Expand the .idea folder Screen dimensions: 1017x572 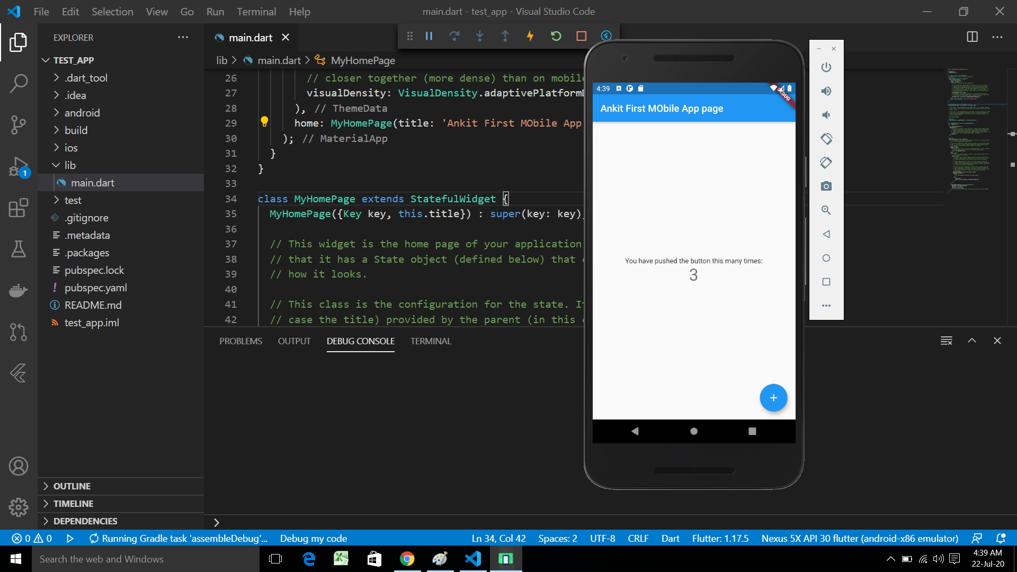tap(121, 95)
